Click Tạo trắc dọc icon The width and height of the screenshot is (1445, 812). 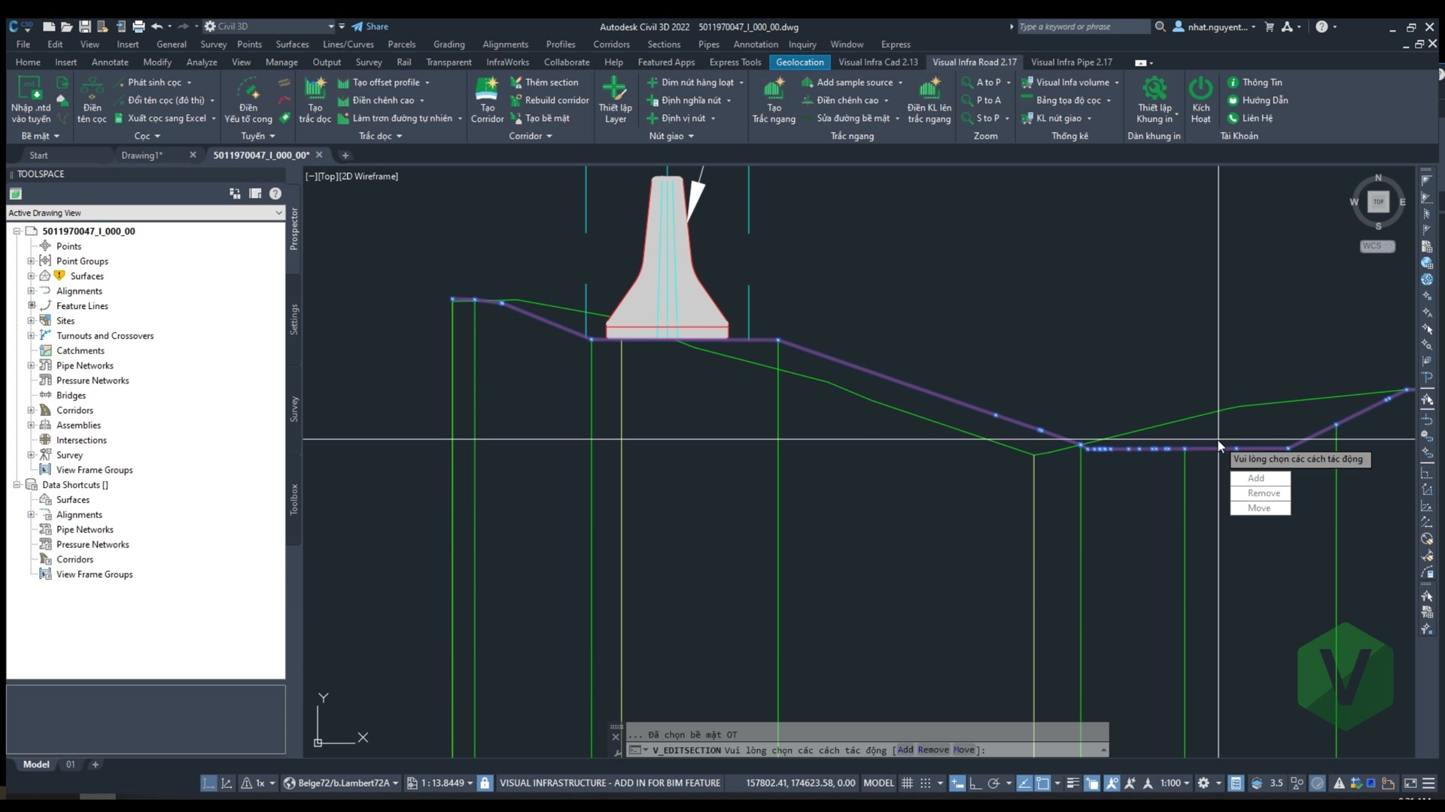pyautogui.click(x=315, y=98)
